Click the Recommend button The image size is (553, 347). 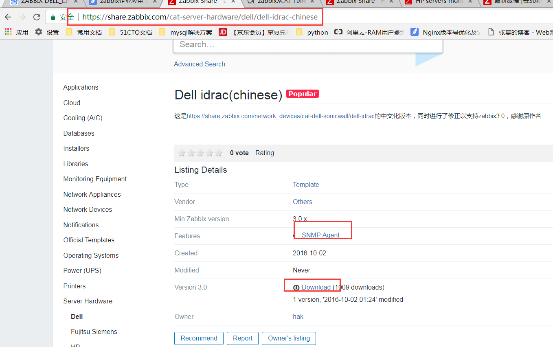click(199, 338)
